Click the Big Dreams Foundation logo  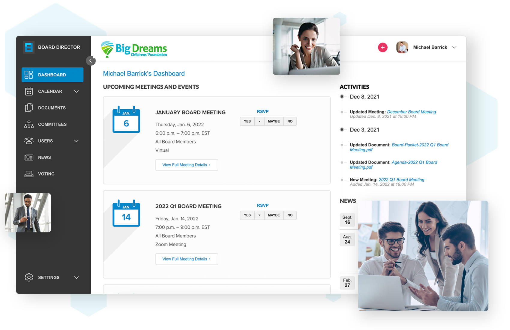click(134, 49)
